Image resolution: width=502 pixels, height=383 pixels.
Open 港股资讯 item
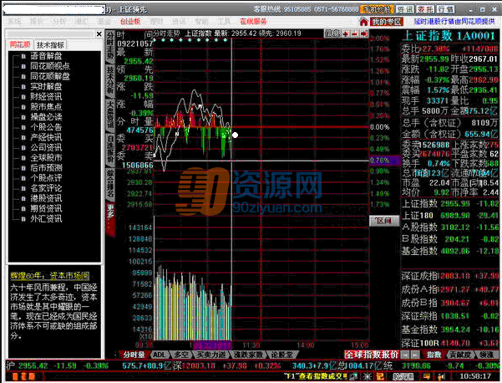(46, 198)
